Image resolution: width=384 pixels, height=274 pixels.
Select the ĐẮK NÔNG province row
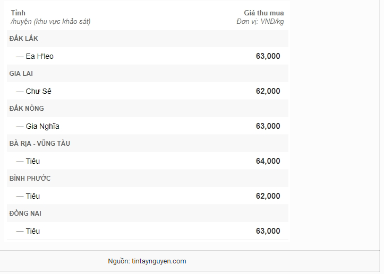click(x=27, y=109)
